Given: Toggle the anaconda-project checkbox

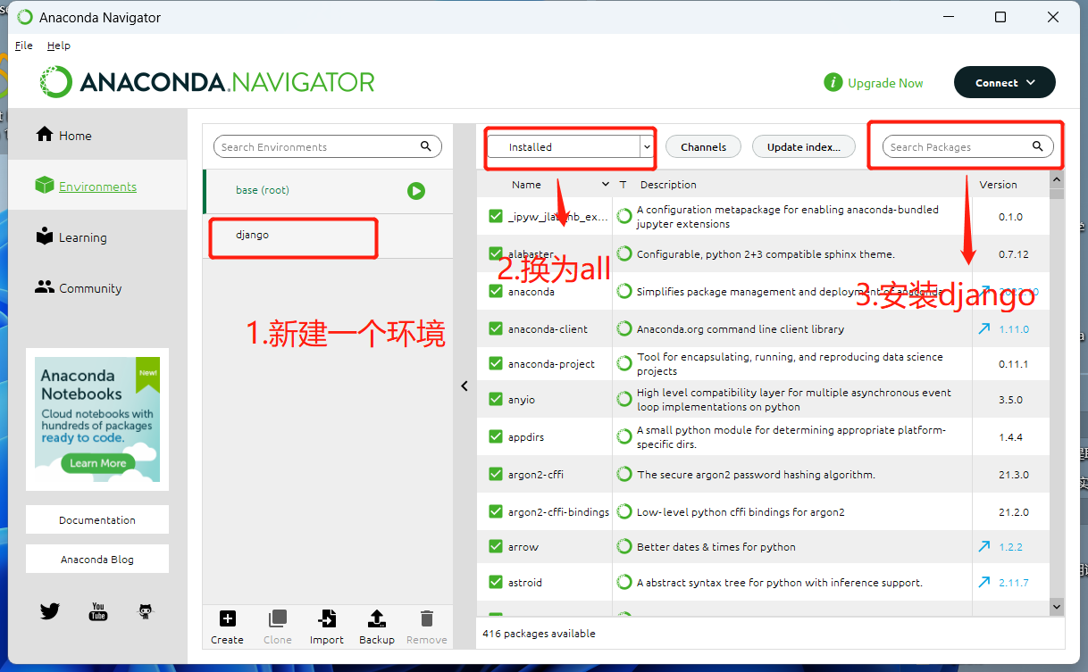Looking at the screenshot, I should point(496,363).
